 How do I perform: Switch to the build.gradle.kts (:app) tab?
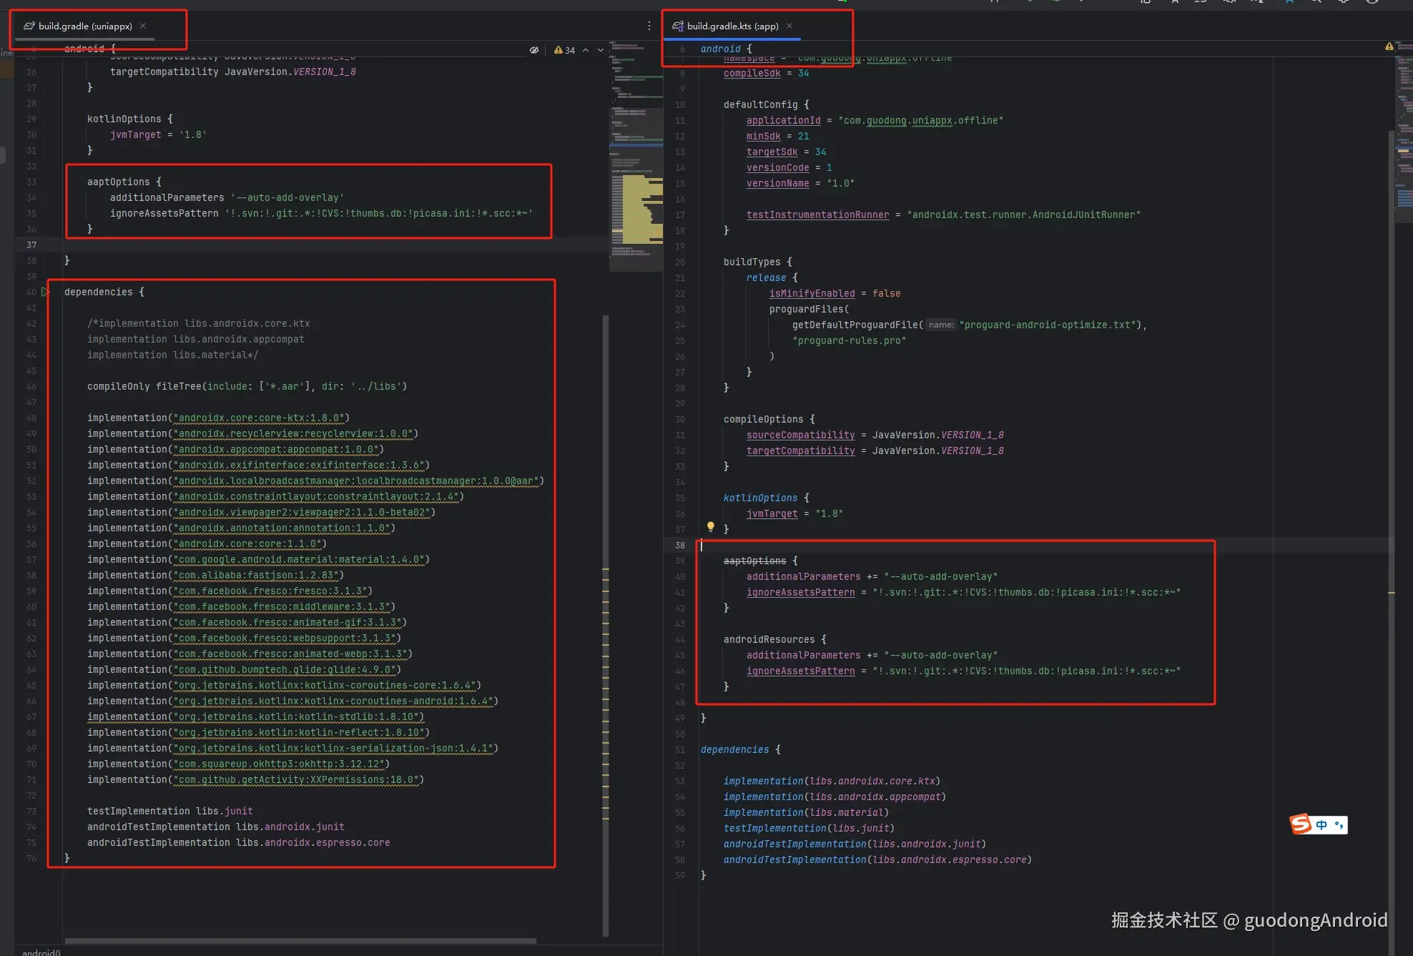(x=730, y=26)
